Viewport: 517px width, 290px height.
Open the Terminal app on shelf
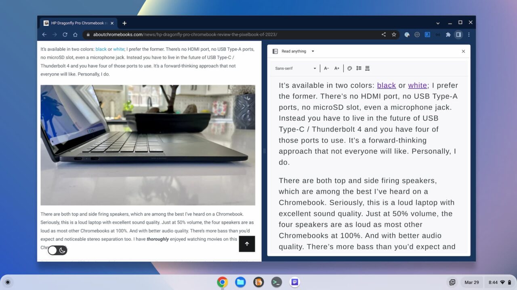(277, 282)
